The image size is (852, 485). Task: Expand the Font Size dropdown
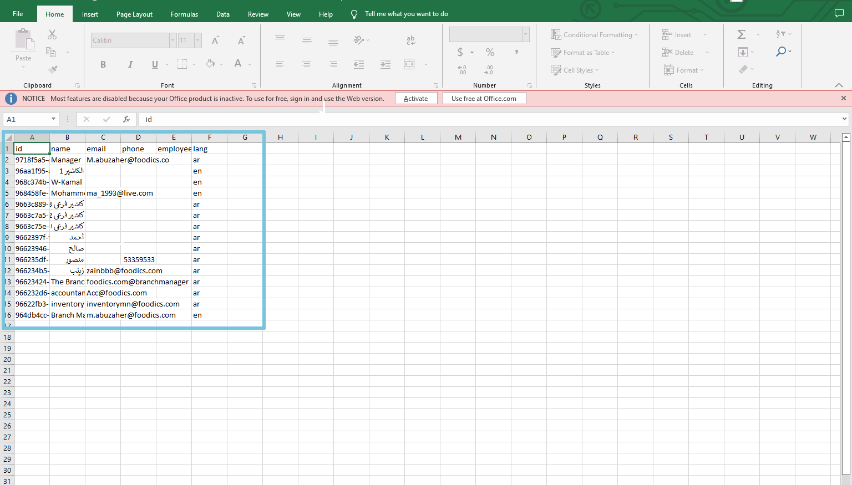[197, 40]
